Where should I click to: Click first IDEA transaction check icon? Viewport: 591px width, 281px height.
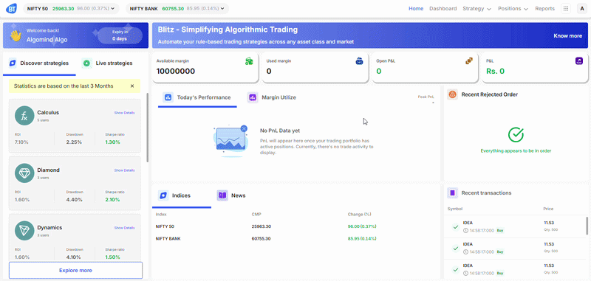pyautogui.click(x=455, y=226)
